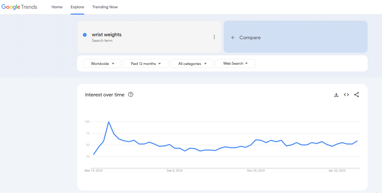The width and height of the screenshot is (382, 193).
Task: Click the share chart icon
Action: tap(356, 95)
